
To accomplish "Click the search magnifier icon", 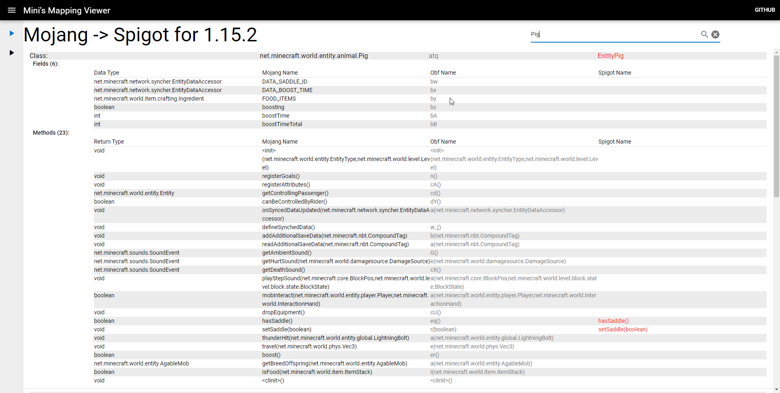I will pos(704,34).
